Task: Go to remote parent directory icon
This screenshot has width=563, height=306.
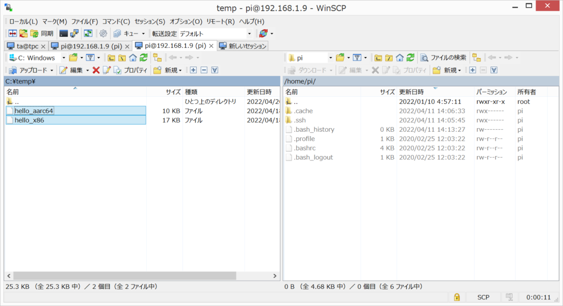Action: (378, 58)
